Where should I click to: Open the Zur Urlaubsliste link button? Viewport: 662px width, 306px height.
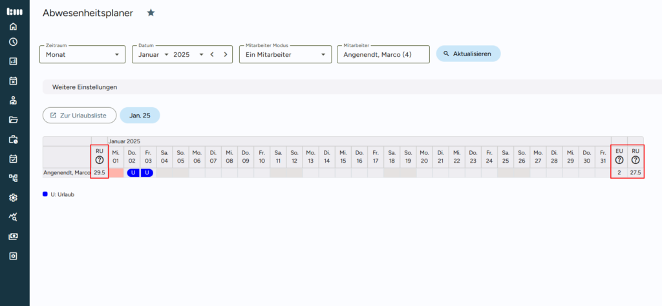[80, 115]
